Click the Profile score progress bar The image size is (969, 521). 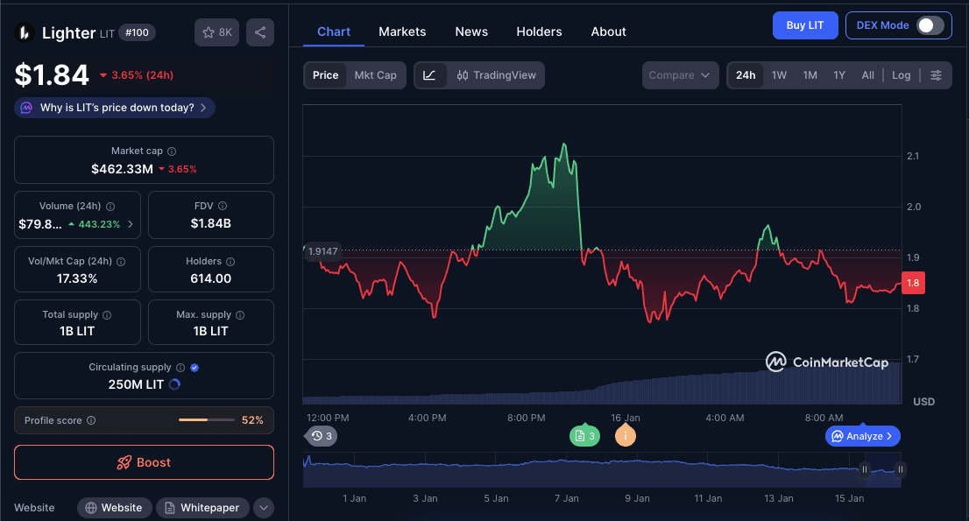click(205, 420)
